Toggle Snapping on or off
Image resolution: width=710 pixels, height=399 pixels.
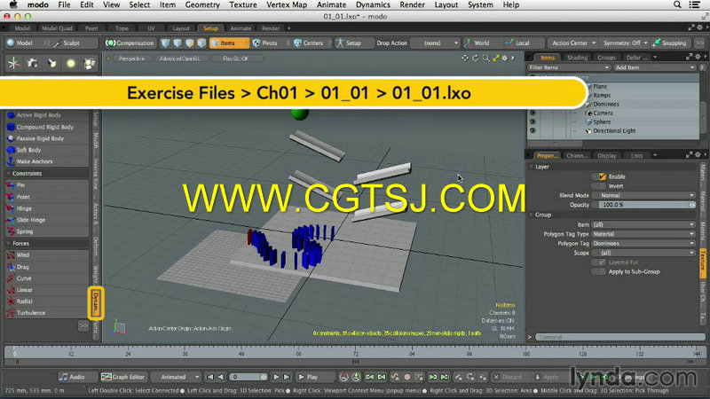click(x=670, y=43)
